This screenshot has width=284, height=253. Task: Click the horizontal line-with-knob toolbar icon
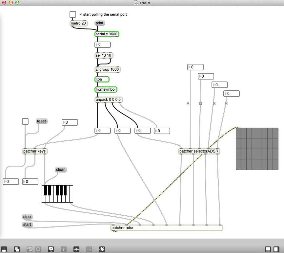coord(76,249)
